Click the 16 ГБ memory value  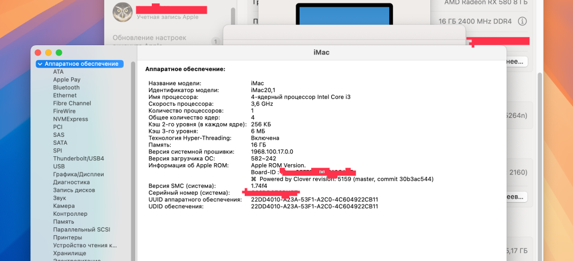click(258, 145)
